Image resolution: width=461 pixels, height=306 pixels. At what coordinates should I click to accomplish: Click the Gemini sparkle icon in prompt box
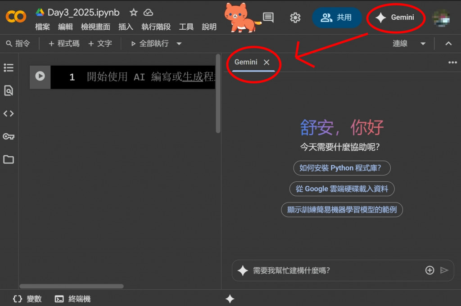pyautogui.click(x=243, y=270)
